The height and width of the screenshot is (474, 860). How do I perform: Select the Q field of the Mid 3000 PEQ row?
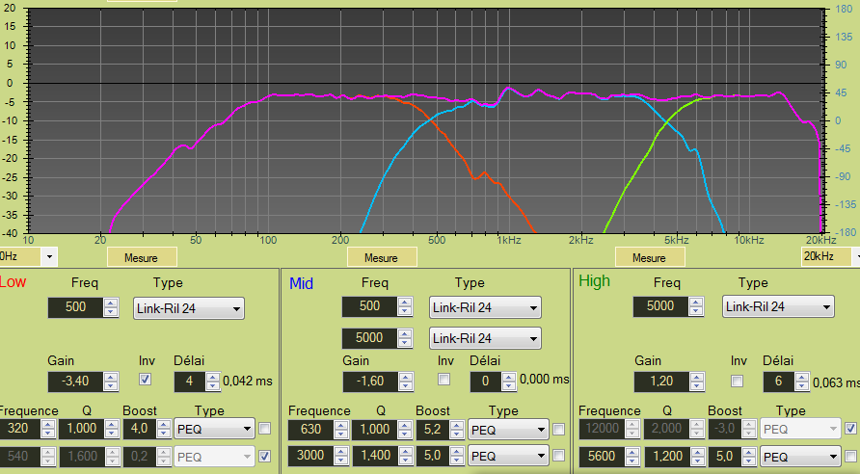(x=374, y=456)
